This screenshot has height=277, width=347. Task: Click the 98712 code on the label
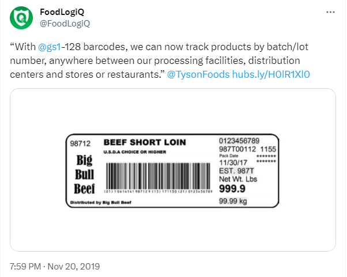80,143
